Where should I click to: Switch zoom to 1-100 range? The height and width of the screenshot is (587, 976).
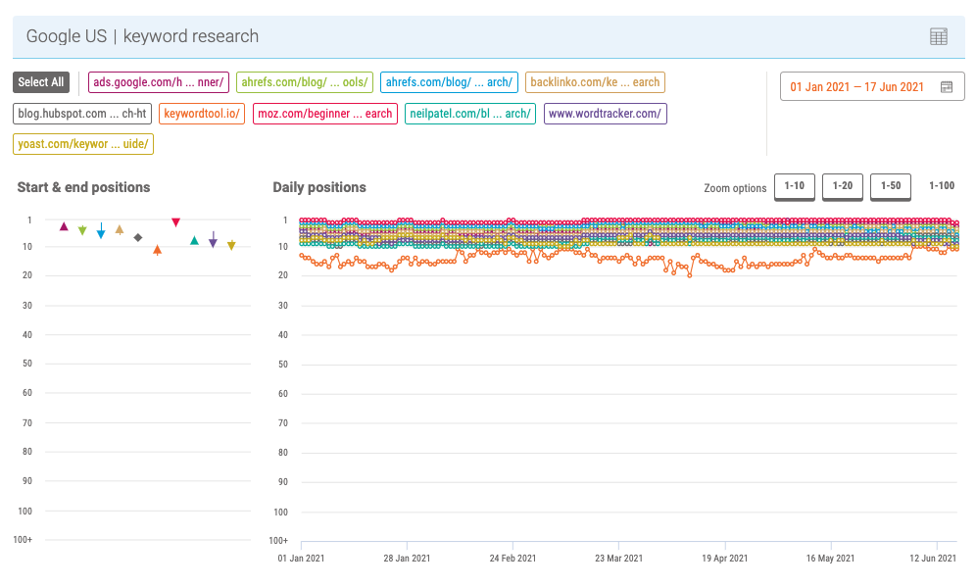[941, 186]
